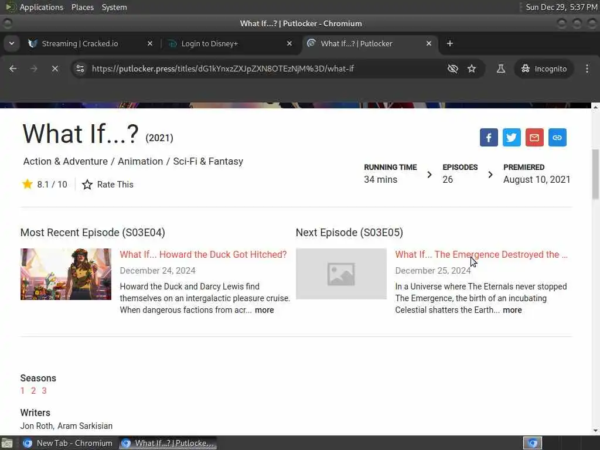This screenshot has height=450, width=600.
Task: Select What If Putlocker taskbar window
Action: (x=168, y=443)
